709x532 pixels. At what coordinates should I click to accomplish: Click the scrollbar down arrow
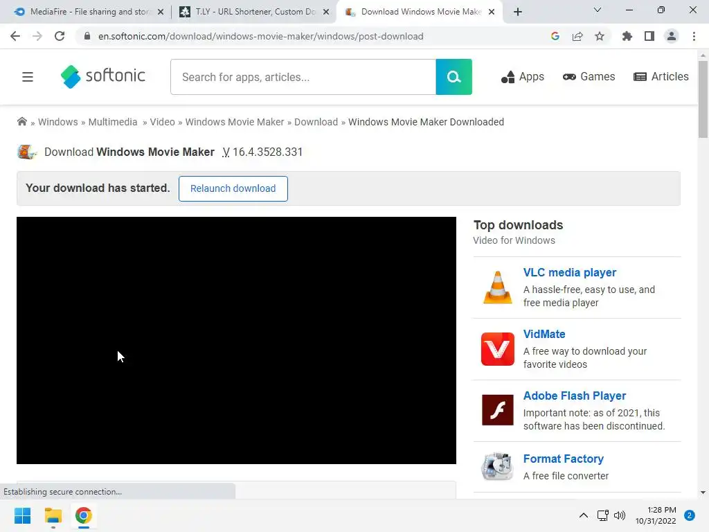pyautogui.click(x=703, y=493)
